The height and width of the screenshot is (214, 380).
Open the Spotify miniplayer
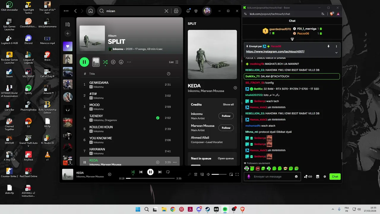tap(231, 174)
